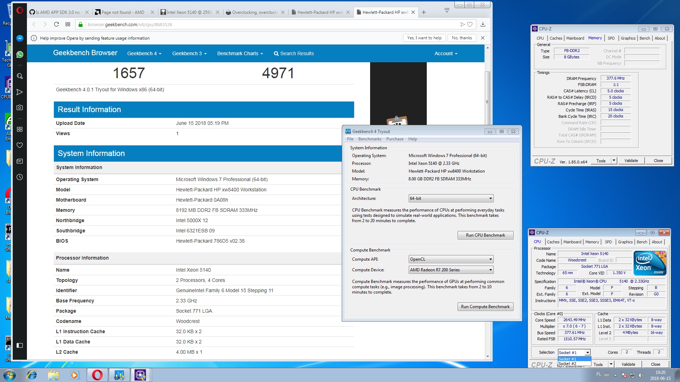
Task: Open Selection socket combo box
Action: click(x=574, y=353)
